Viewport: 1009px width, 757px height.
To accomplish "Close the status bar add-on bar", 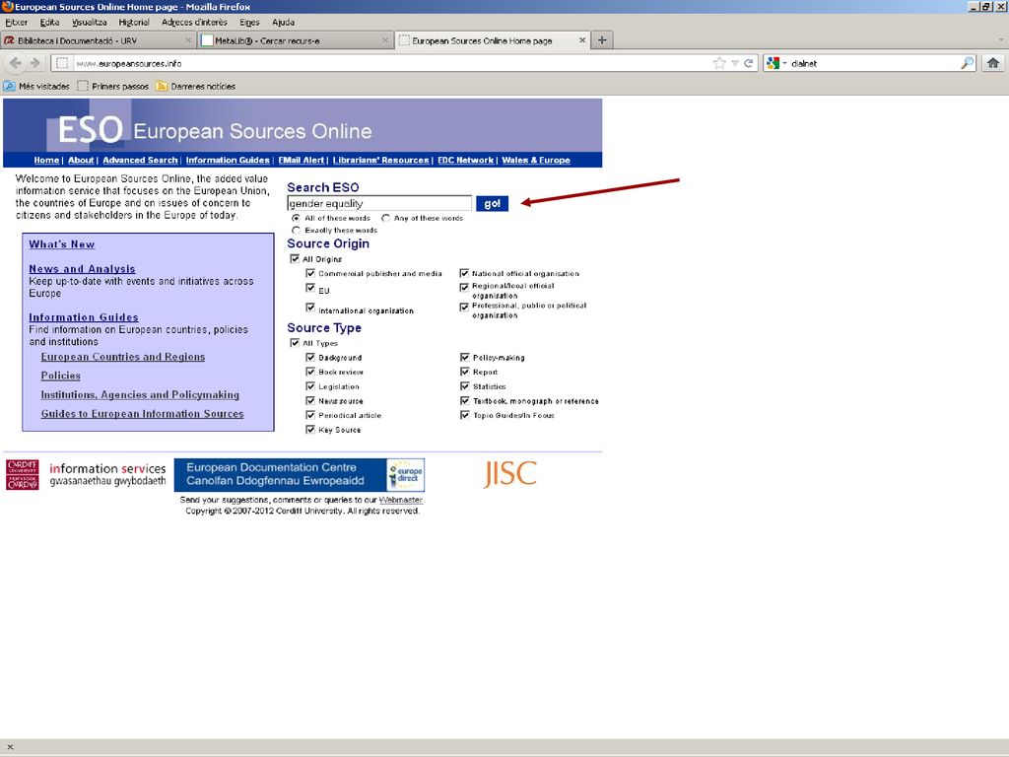I will [10, 747].
